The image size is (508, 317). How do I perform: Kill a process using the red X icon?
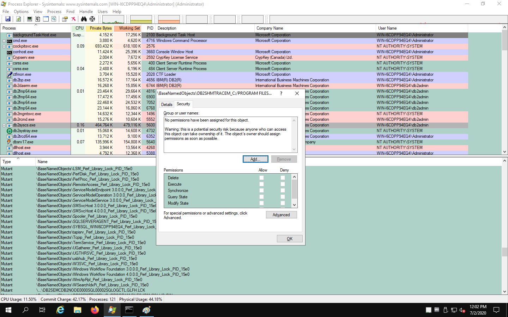click(x=73, y=19)
